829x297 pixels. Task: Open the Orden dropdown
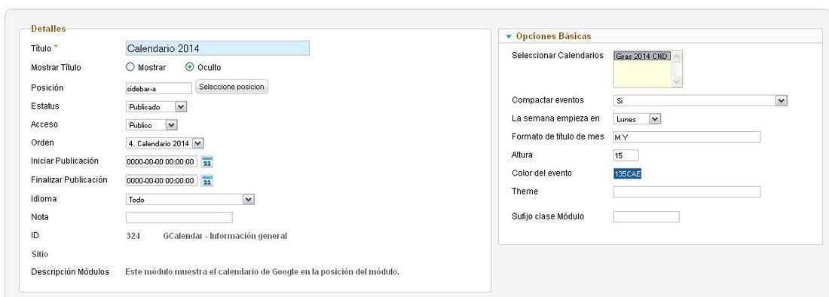pos(165,143)
